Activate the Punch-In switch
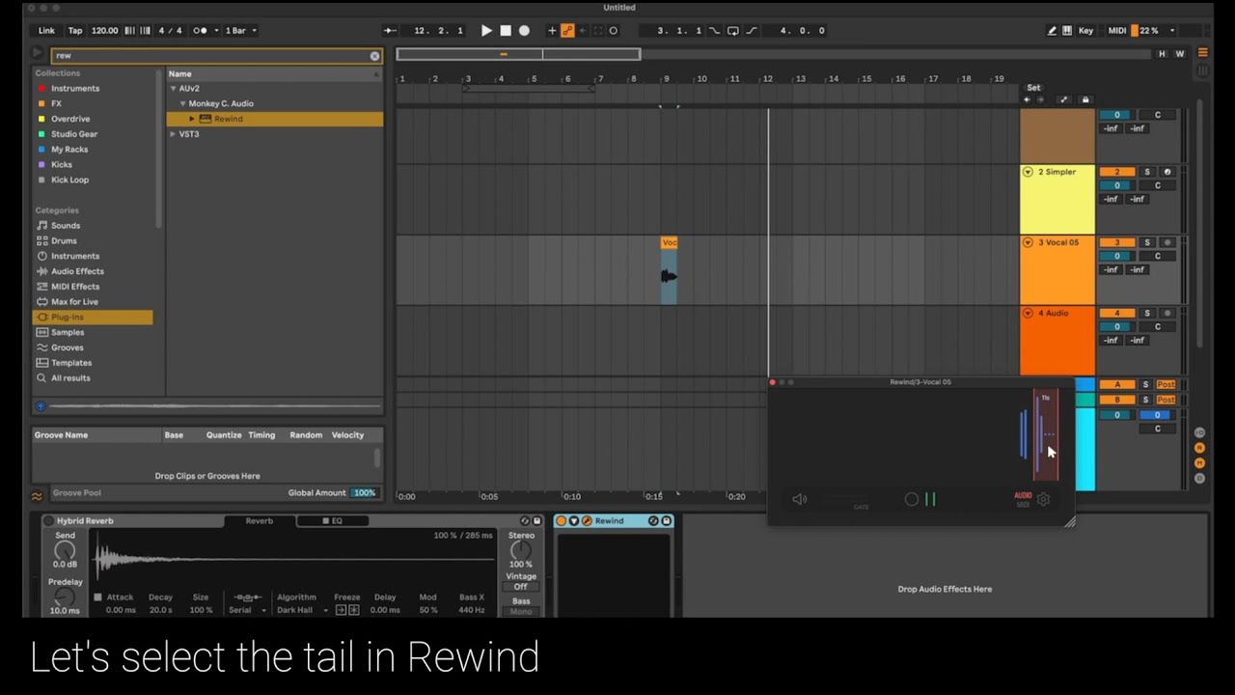 pos(714,31)
